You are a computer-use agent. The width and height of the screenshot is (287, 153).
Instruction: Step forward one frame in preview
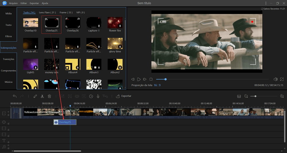point(145,79)
